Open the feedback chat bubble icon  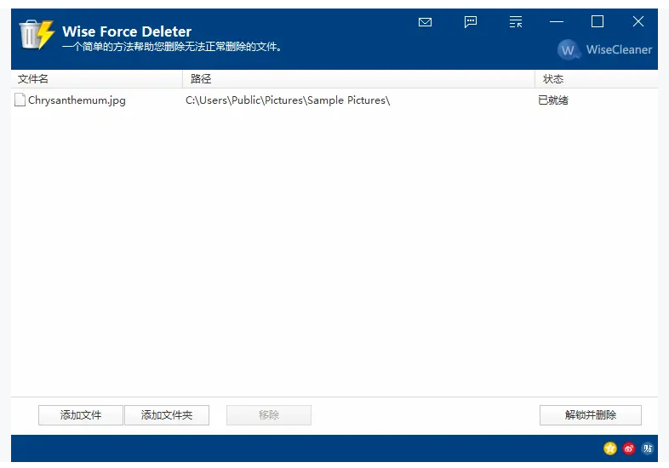471,22
